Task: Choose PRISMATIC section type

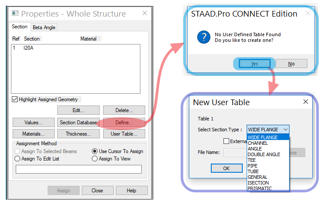Action: coord(268,188)
